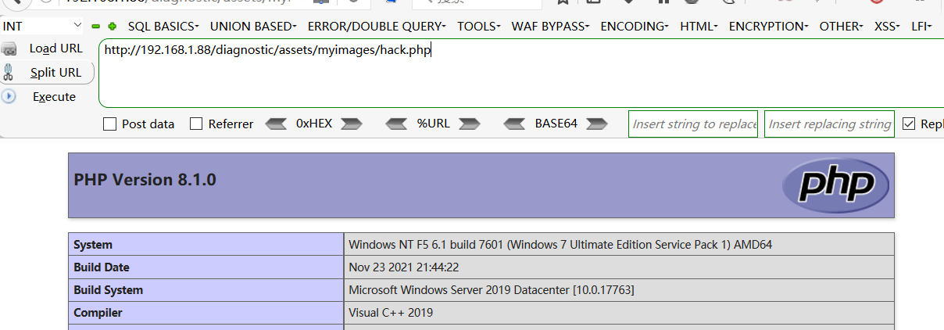Click the left arrow beside BASE64

click(x=514, y=124)
